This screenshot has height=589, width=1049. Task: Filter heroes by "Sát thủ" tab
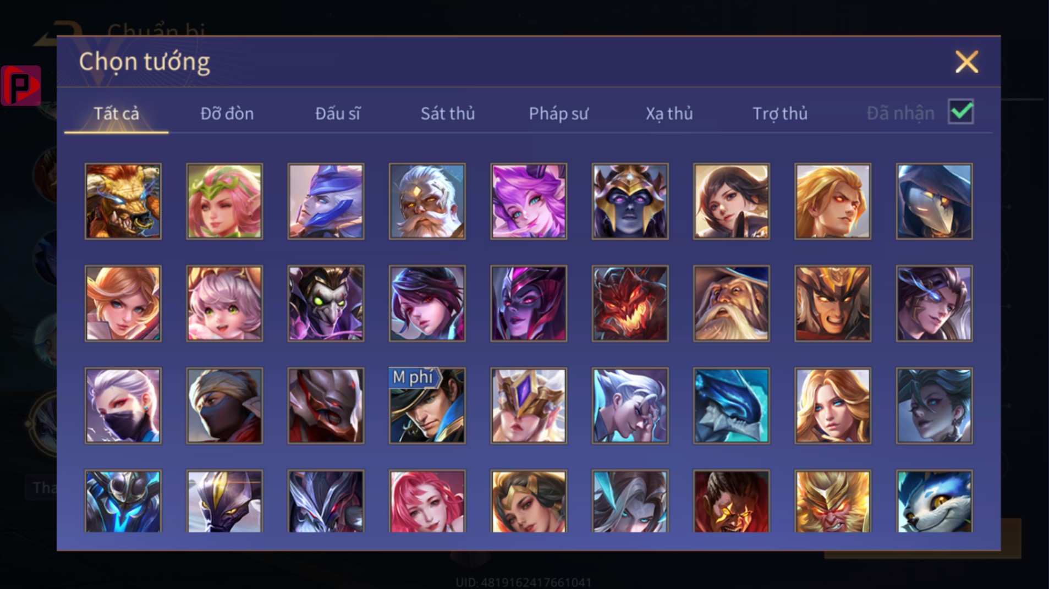coord(448,113)
